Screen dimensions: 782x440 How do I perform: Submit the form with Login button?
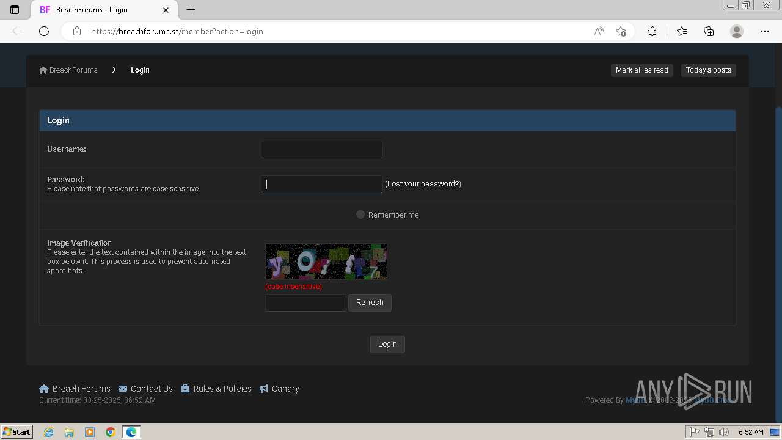tap(387, 344)
